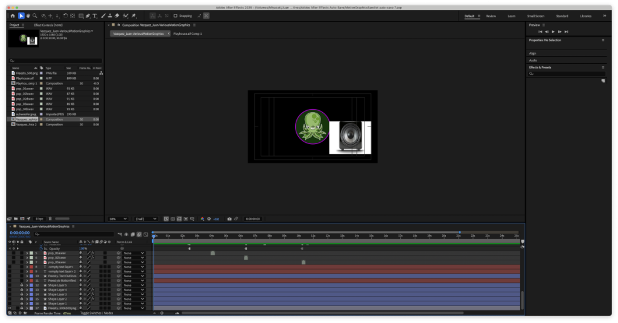Expand the pop_01a.wav layer properties

click(x=27, y=253)
